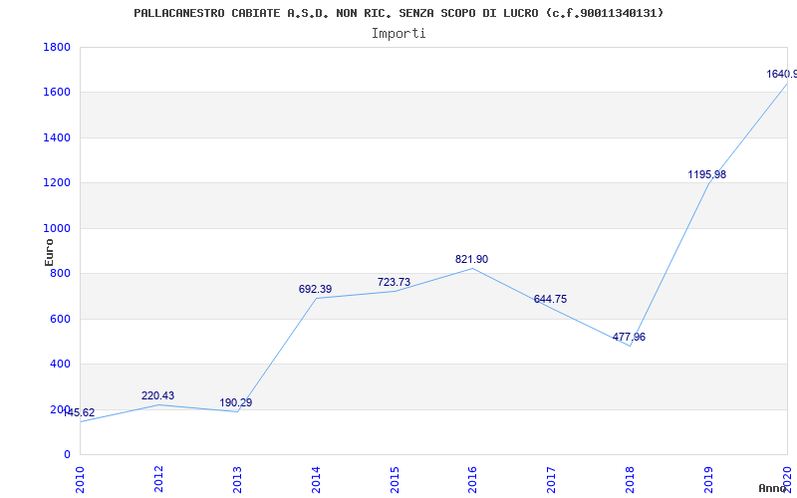This screenshot has height=498, width=797.
Task: Click the 477.96 data label
Action: click(629, 337)
